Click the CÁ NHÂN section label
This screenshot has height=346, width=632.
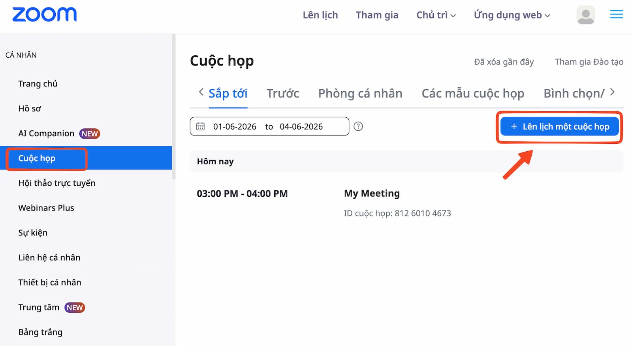(21, 55)
